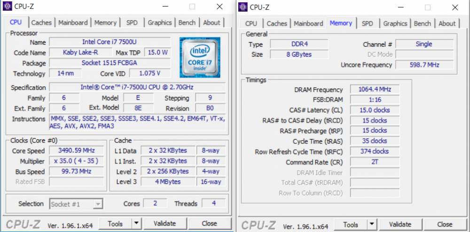
Task: Click Command Rate value 2T
Action: point(375,162)
